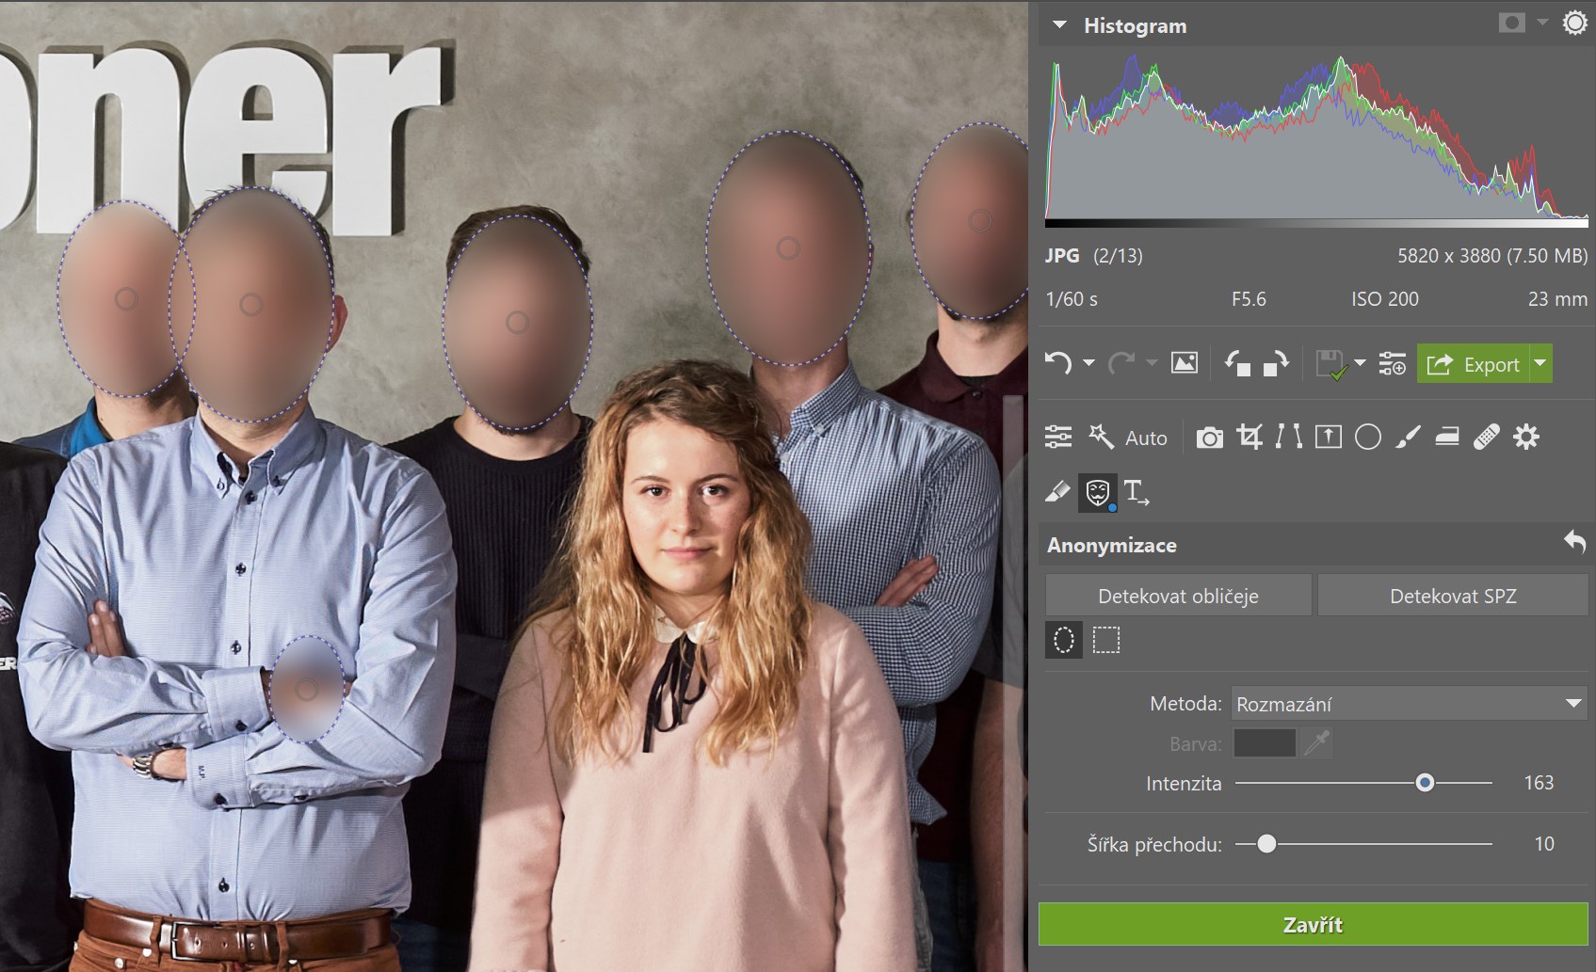Open Metoda dropdown showing Rozmazání

pyautogui.click(x=1410, y=704)
